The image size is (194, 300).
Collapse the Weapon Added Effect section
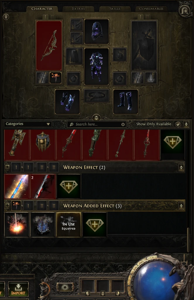tap(181, 206)
